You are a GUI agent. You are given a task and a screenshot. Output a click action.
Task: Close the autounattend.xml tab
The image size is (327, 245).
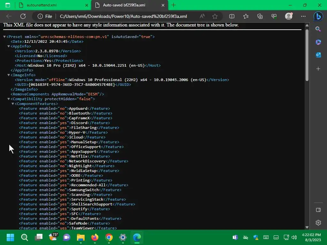87,5
